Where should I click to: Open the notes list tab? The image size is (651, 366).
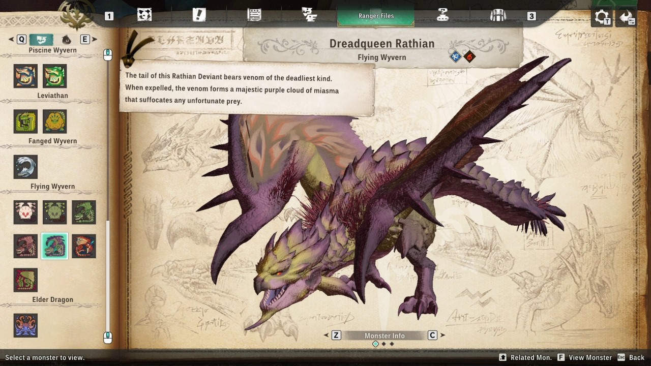tap(254, 15)
